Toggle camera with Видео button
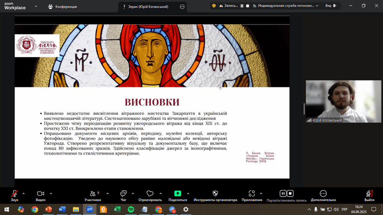 click(41, 194)
